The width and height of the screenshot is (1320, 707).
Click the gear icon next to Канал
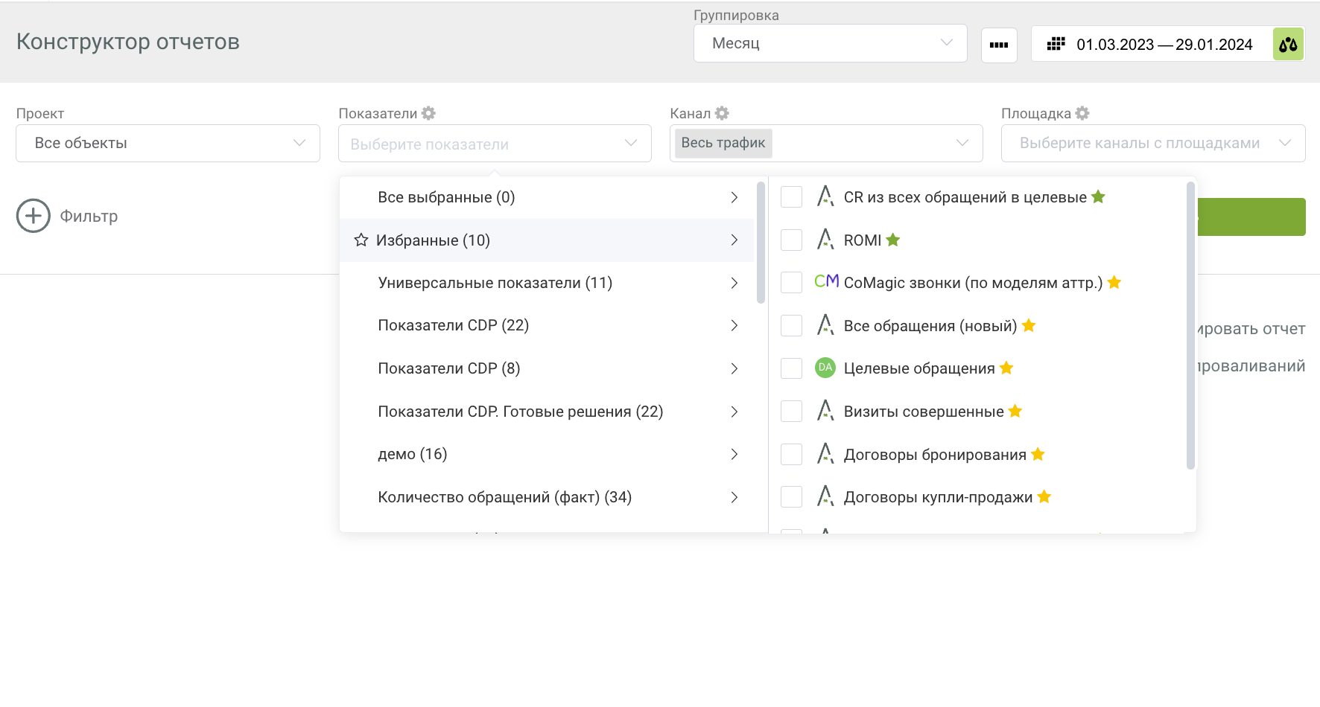point(722,113)
